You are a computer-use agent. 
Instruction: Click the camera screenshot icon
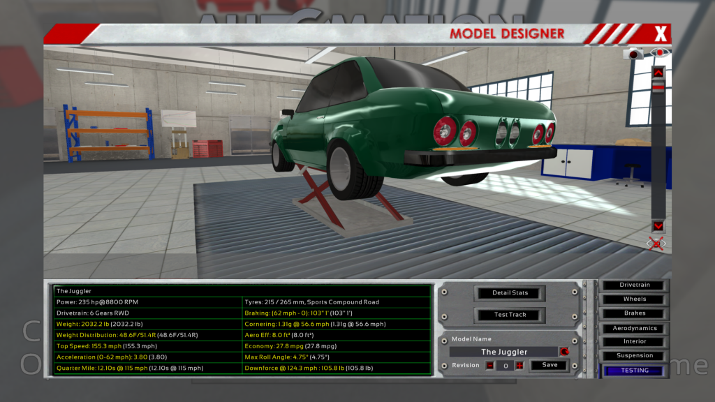635,54
